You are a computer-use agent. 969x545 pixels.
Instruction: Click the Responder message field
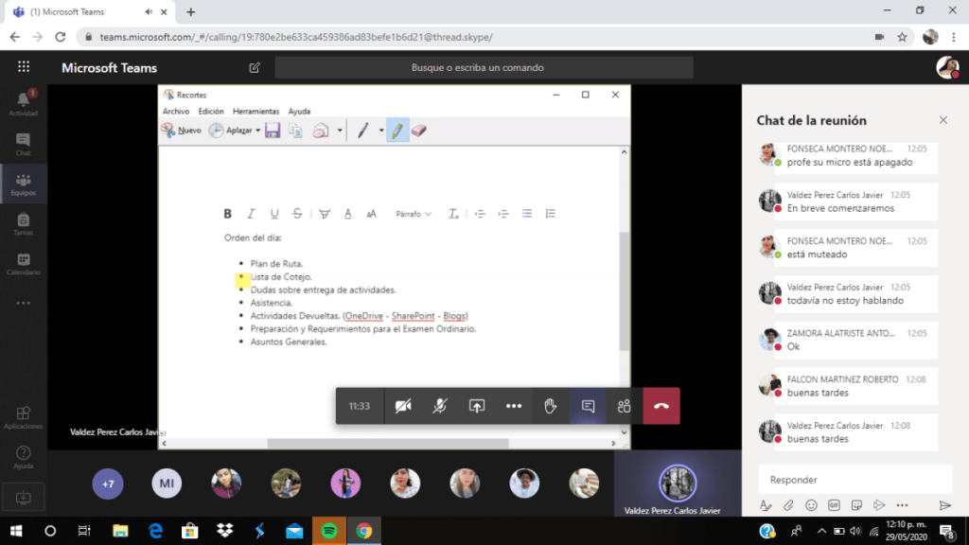[x=852, y=480]
